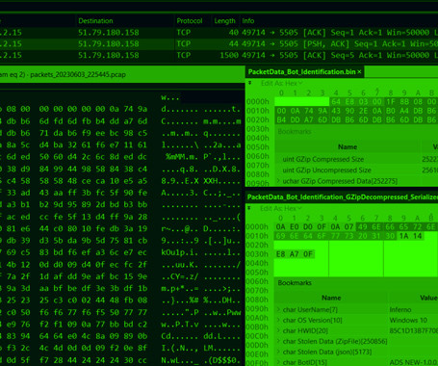Sort packets by the Protocol column
This screenshot has height=366, width=438.
point(190,21)
